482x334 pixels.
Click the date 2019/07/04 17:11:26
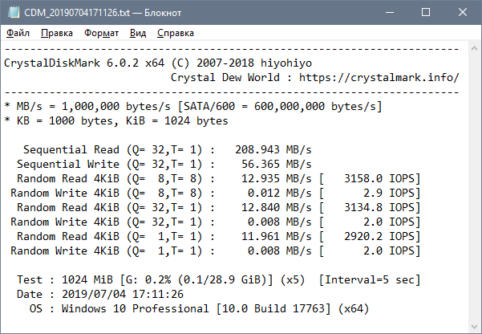click(x=123, y=295)
